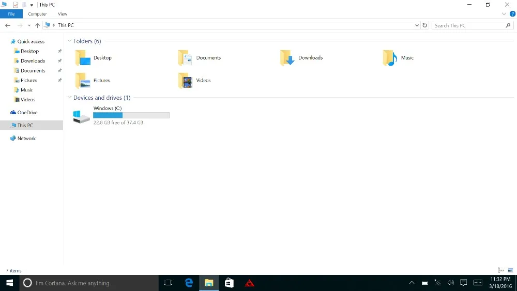517x291 pixels.
Task: Show hidden tray icons chevron
Action: (x=412, y=283)
